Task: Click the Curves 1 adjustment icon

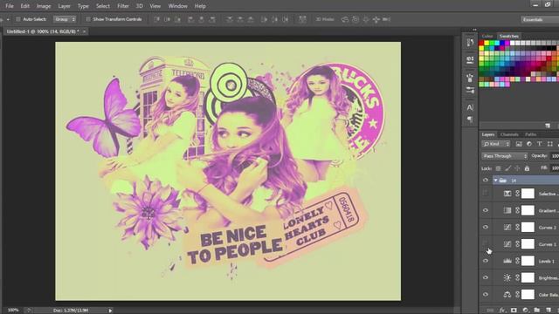Action: pyautogui.click(x=507, y=244)
